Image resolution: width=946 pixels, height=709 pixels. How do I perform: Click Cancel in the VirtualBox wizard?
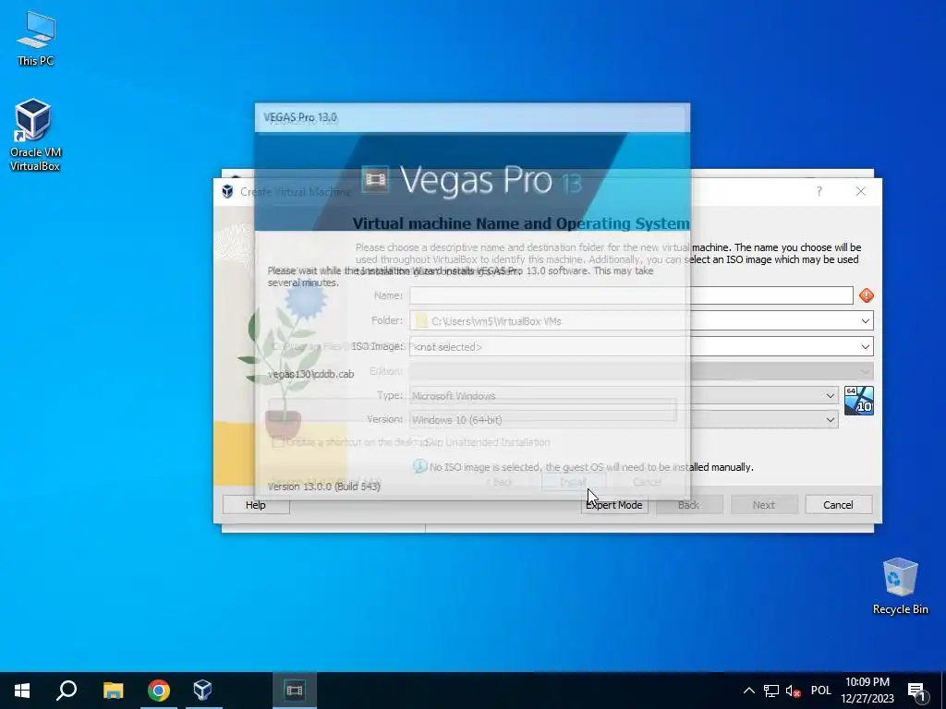coord(838,505)
